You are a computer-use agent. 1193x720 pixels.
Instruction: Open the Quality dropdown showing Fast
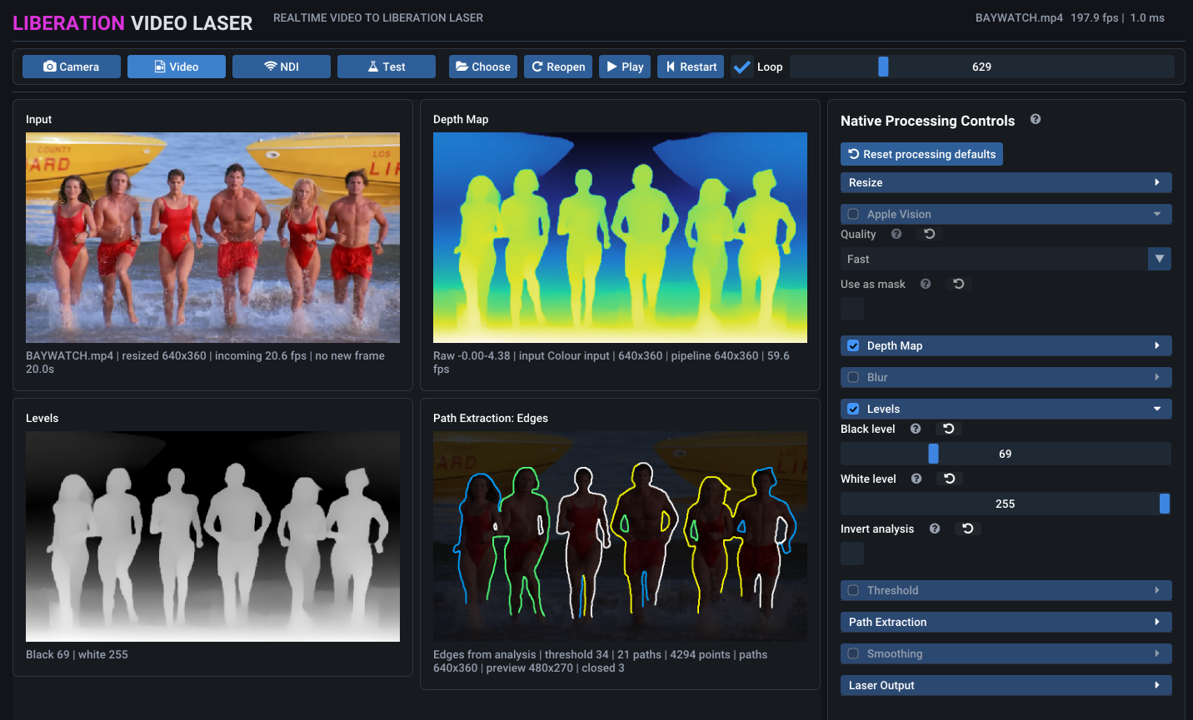pos(1006,259)
